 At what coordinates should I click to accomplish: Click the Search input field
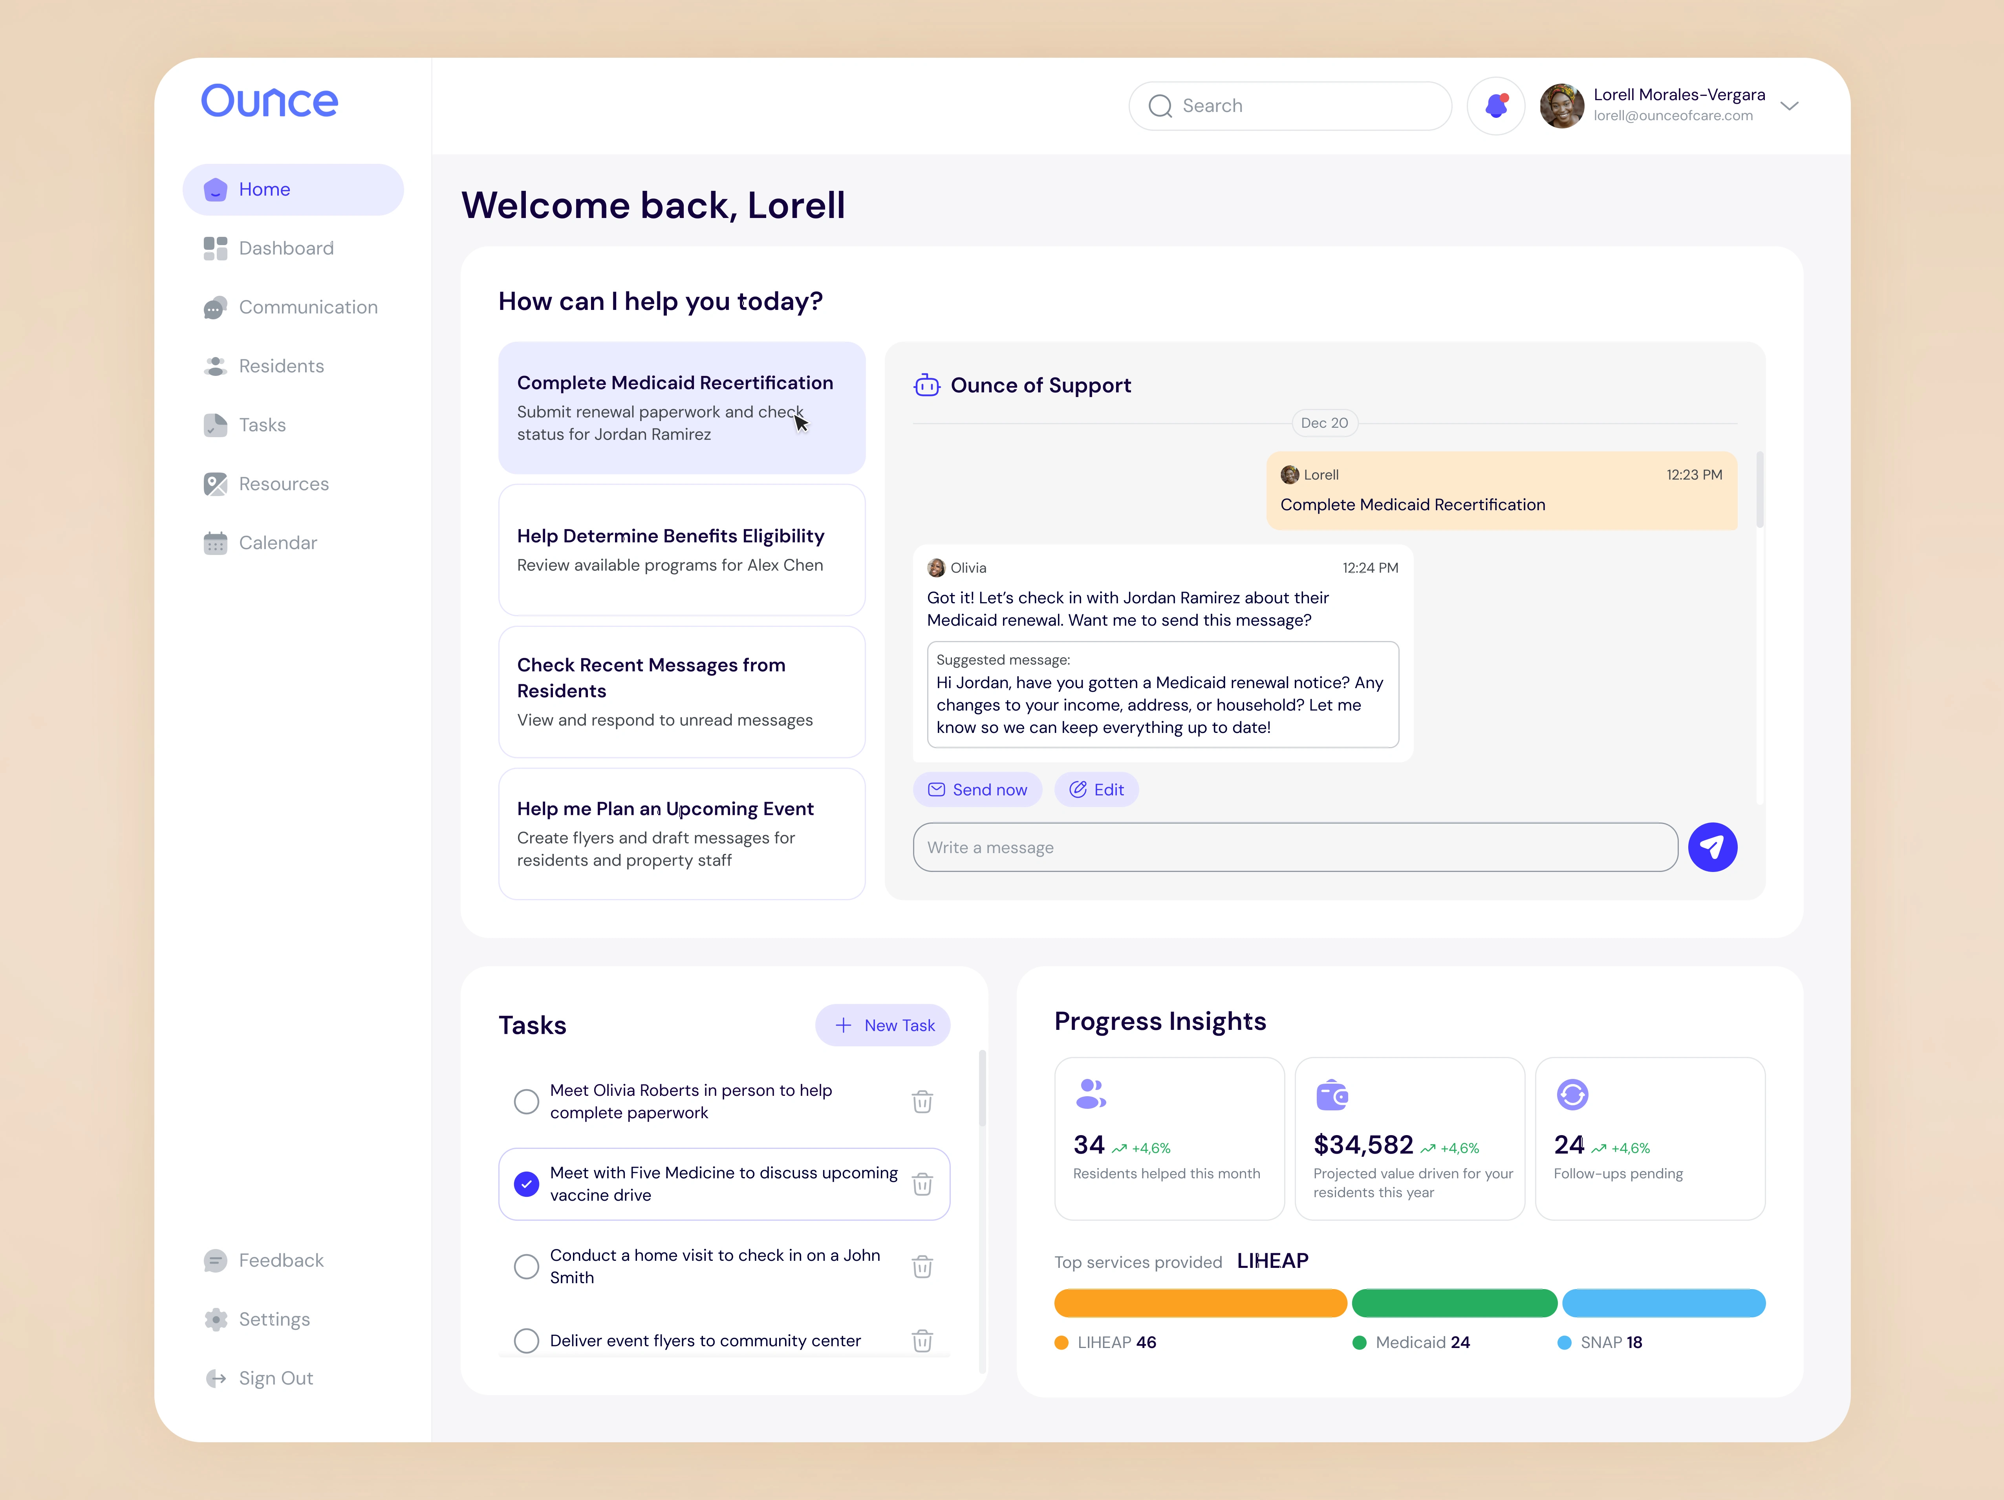click(1290, 106)
